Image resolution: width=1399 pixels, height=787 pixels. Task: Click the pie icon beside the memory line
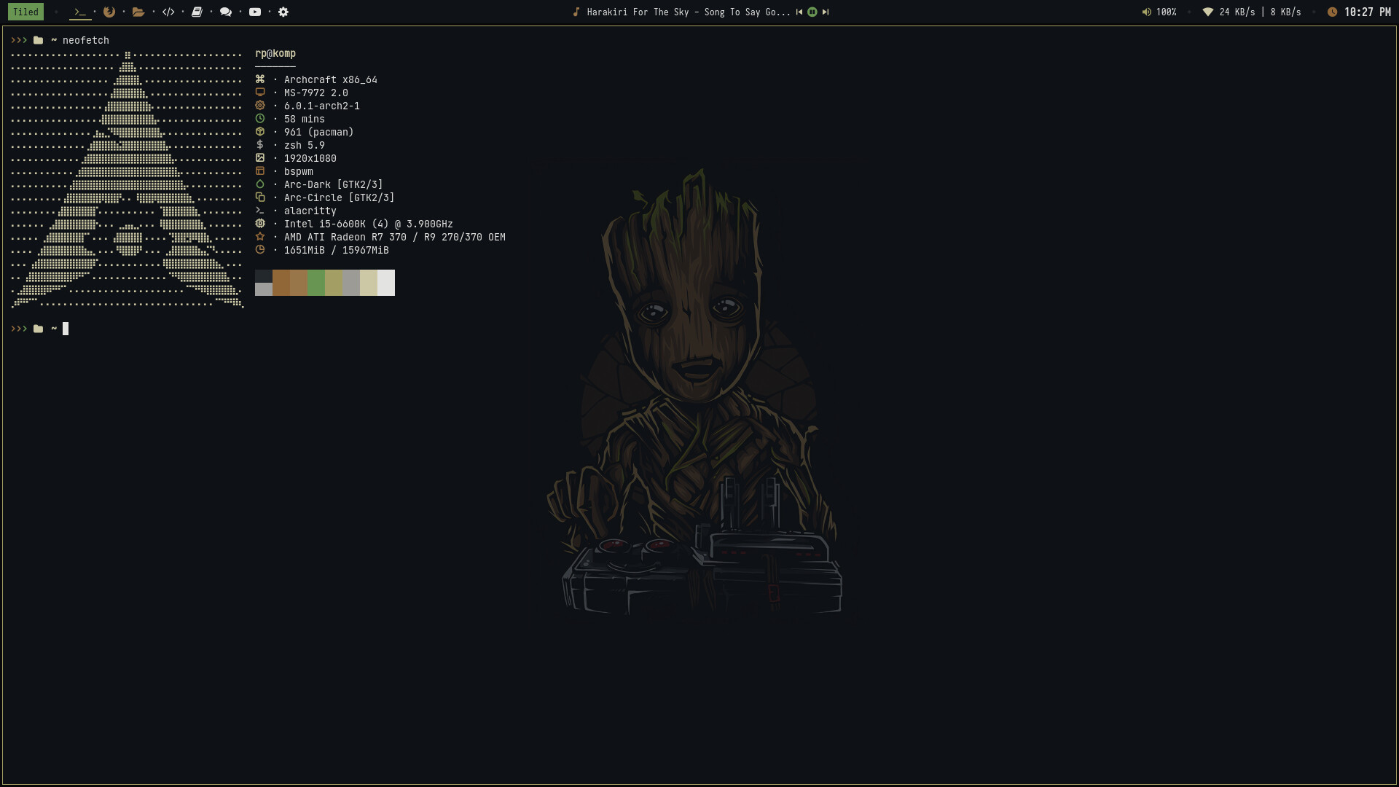click(x=260, y=250)
